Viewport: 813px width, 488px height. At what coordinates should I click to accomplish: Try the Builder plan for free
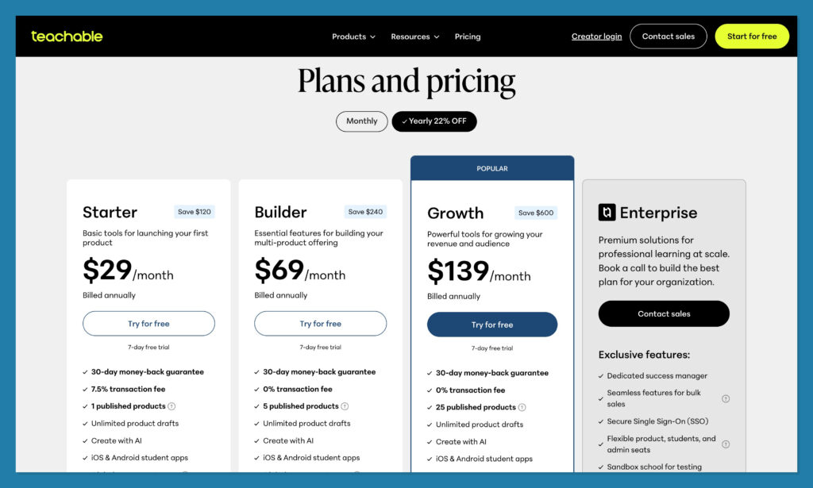point(321,324)
